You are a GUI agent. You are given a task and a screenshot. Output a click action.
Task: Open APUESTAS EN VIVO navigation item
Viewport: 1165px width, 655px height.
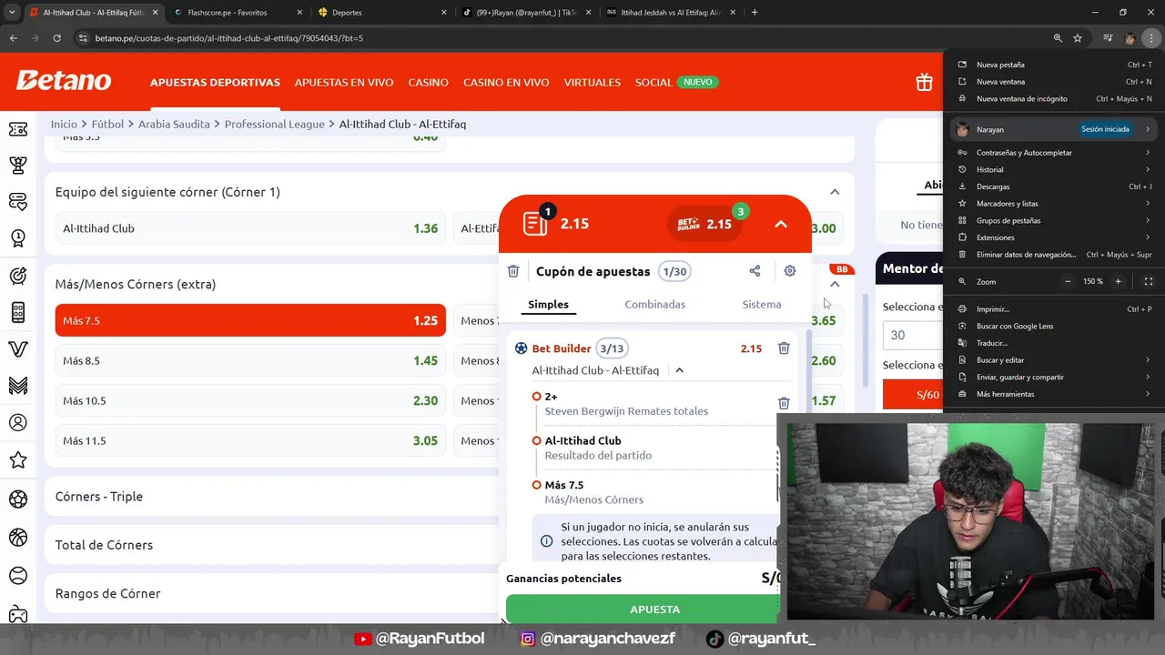coord(344,82)
